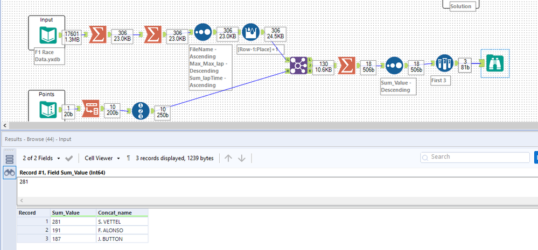This screenshot has width=538, height=250.
Task: Click the 1 20b record count label
Action: [69, 111]
